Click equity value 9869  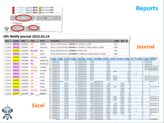click(116, 54)
